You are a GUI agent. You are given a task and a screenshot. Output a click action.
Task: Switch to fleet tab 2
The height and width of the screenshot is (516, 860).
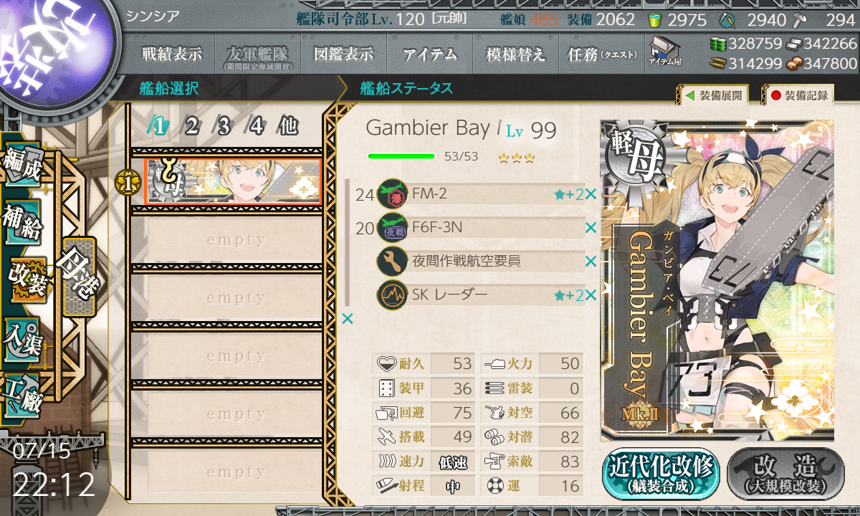tap(191, 127)
